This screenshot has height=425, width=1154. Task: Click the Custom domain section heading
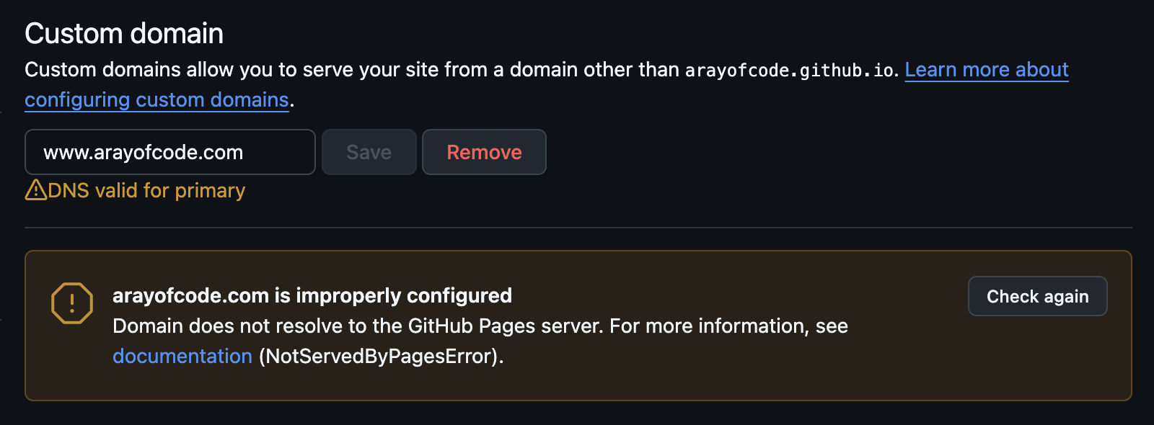click(x=123, y=33)
